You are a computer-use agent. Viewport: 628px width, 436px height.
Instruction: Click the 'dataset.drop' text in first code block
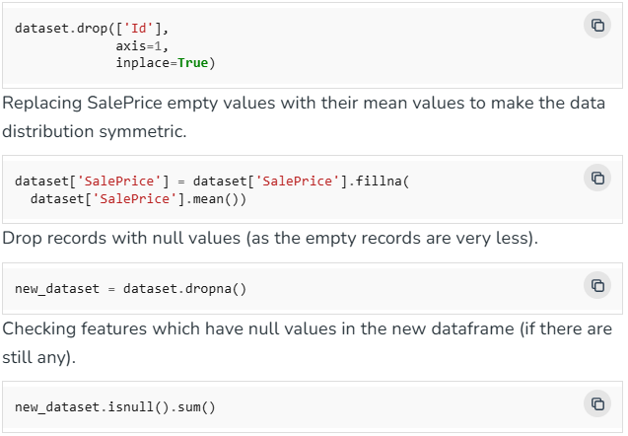point(55,28)
